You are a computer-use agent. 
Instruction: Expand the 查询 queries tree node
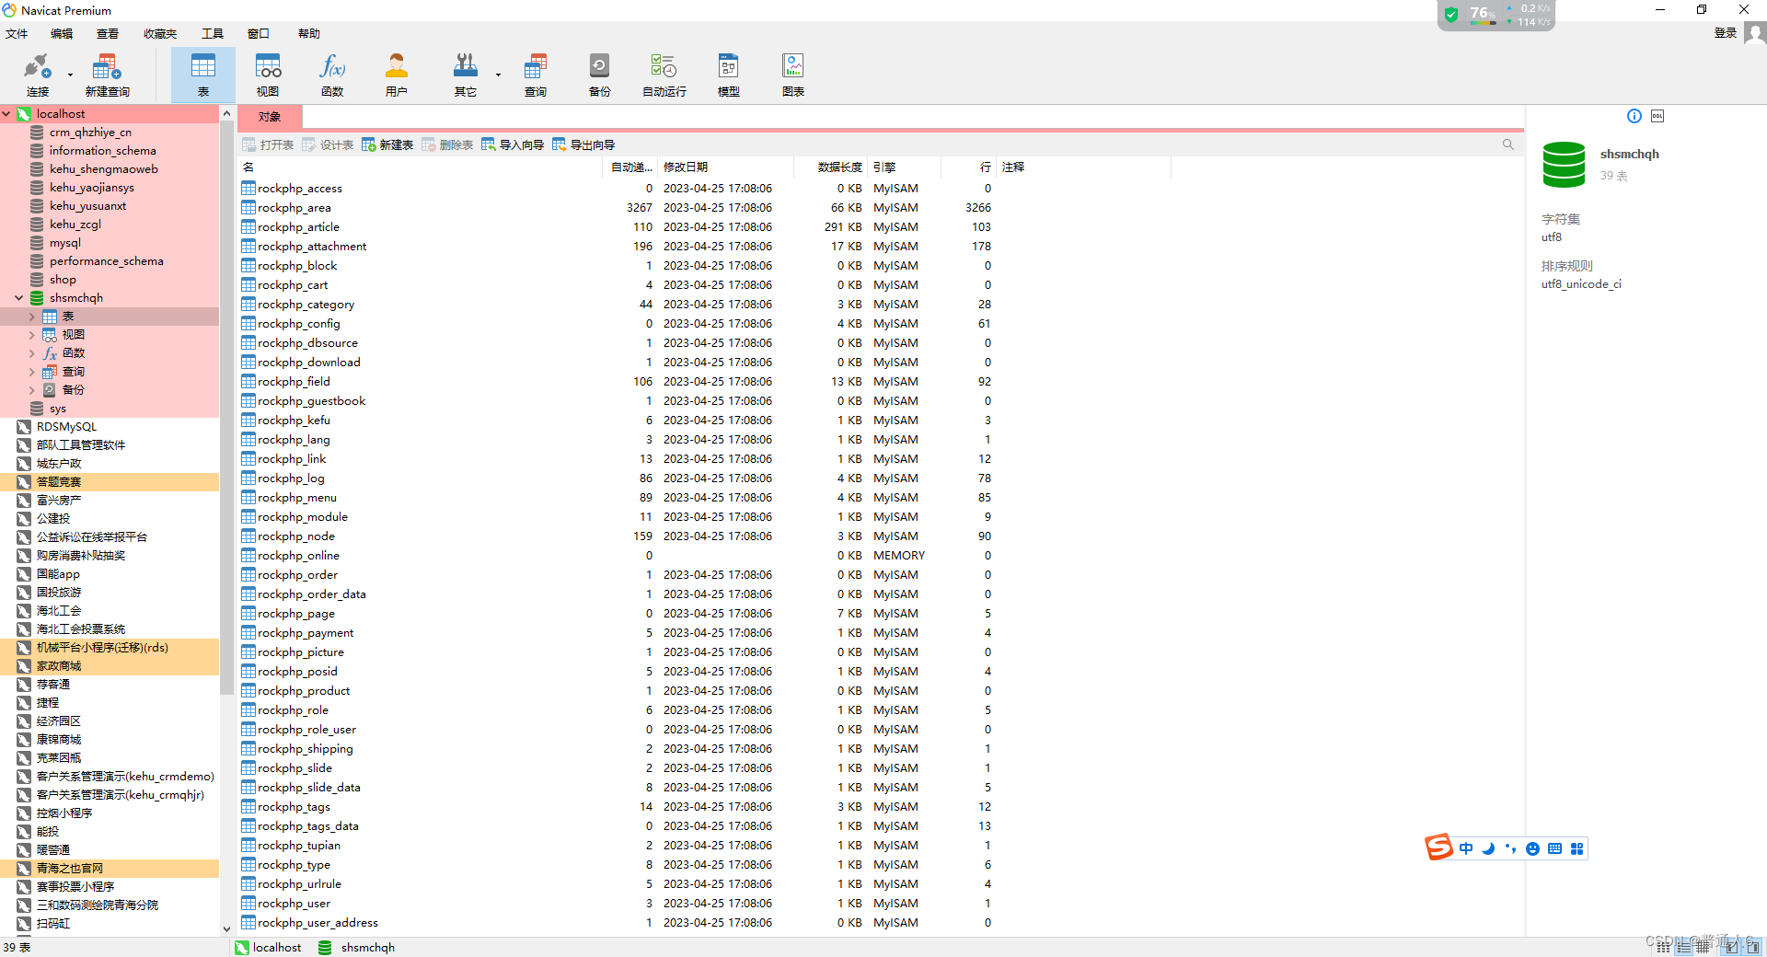(x=32, y=372)
